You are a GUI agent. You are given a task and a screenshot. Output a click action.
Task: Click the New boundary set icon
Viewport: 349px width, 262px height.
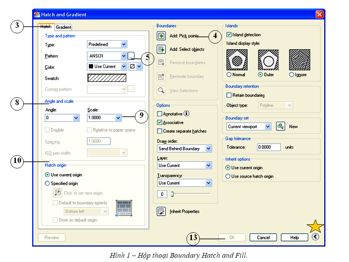tap(281, 126)
